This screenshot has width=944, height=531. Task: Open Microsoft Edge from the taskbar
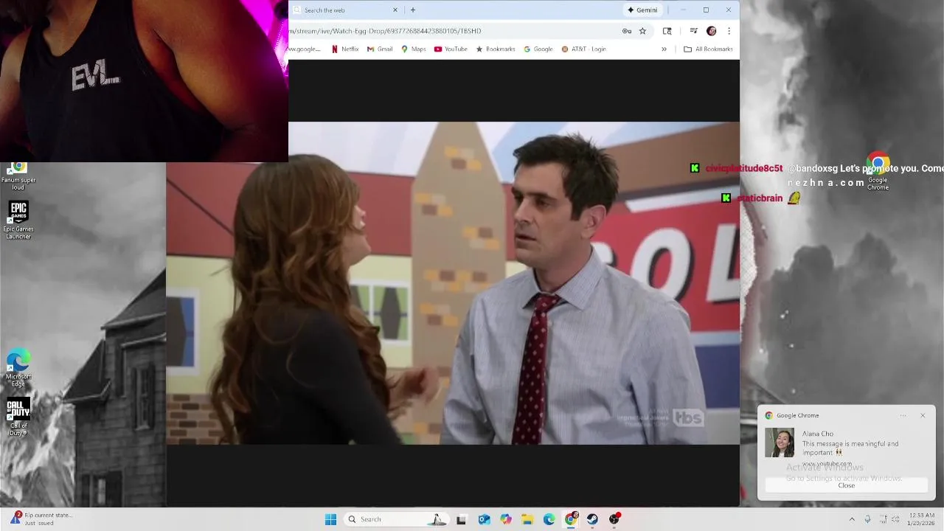click(549, 519)
